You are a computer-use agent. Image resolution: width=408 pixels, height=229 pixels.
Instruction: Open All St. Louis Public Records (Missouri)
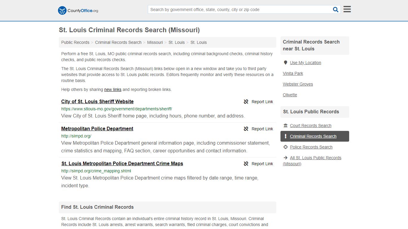click(312, 161)
